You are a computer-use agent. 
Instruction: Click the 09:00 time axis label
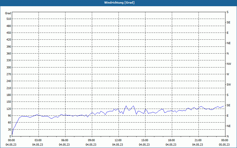click(x=92, y=140)
